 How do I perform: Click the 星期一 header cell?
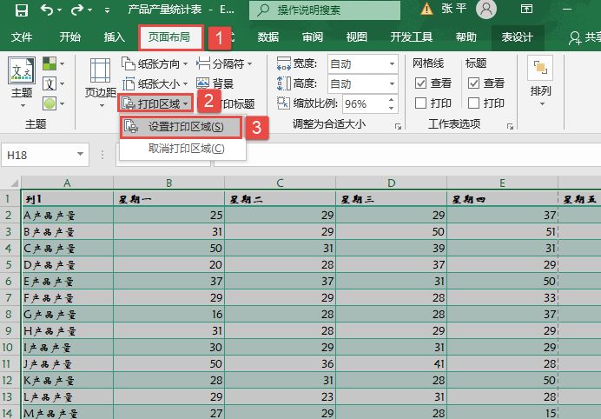[x=169, y=199]
